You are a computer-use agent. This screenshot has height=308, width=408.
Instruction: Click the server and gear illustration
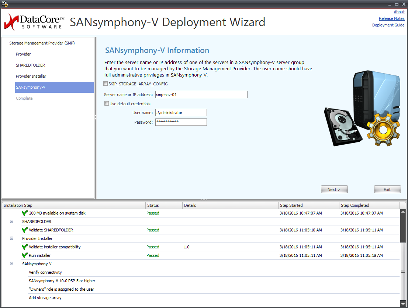(x=362, y=109)
